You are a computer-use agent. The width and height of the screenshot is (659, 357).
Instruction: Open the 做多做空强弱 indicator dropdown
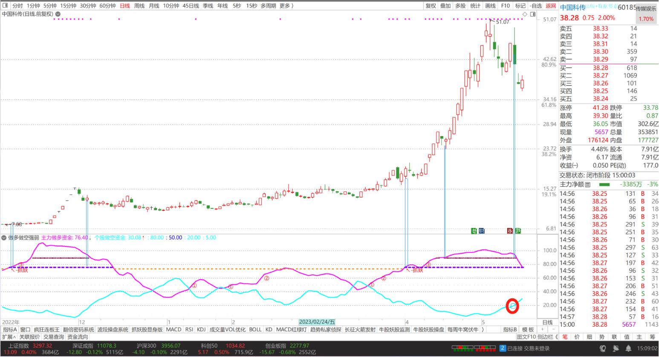(x=4, y=237)
